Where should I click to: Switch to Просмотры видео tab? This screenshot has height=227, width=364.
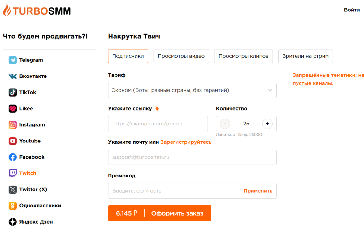[181, 56]
